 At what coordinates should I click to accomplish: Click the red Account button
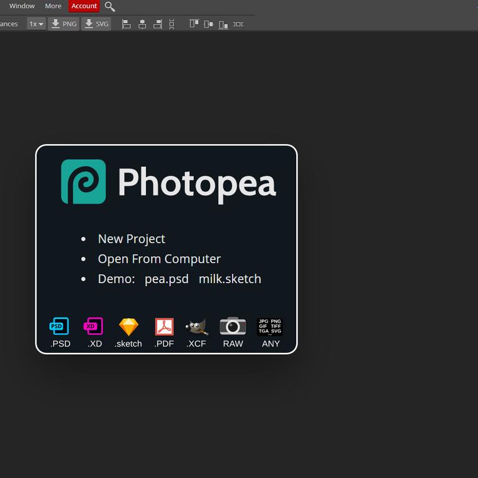click(x=84, y=6)
